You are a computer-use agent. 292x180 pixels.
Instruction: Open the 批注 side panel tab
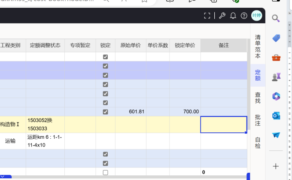click(x=258, y=120)
